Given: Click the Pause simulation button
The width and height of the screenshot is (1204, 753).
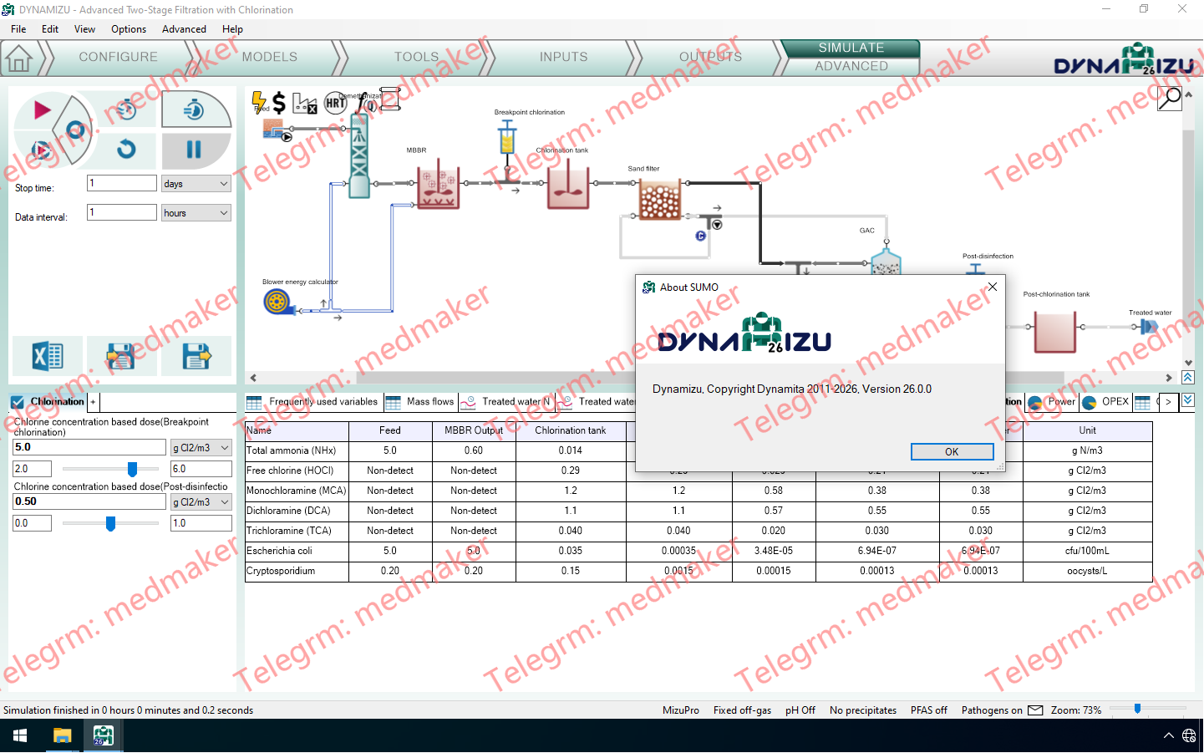Looking at the screenshot, I should point(194,150).
